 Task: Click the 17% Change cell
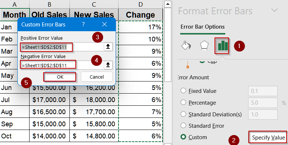point(141,27)
